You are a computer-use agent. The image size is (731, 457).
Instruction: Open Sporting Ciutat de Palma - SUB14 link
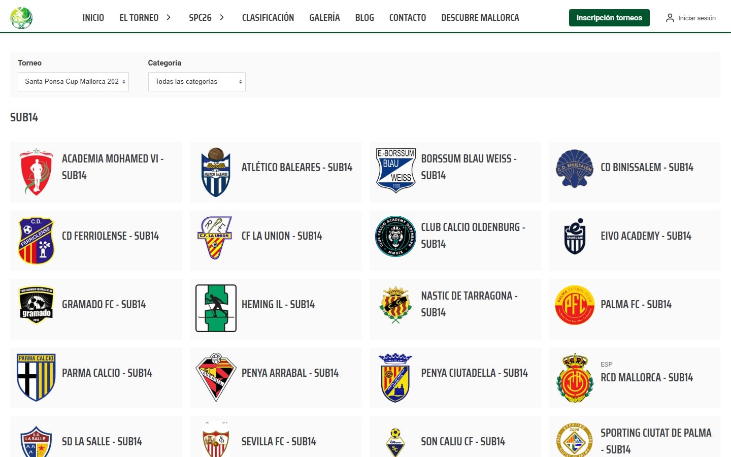point(656,441)
